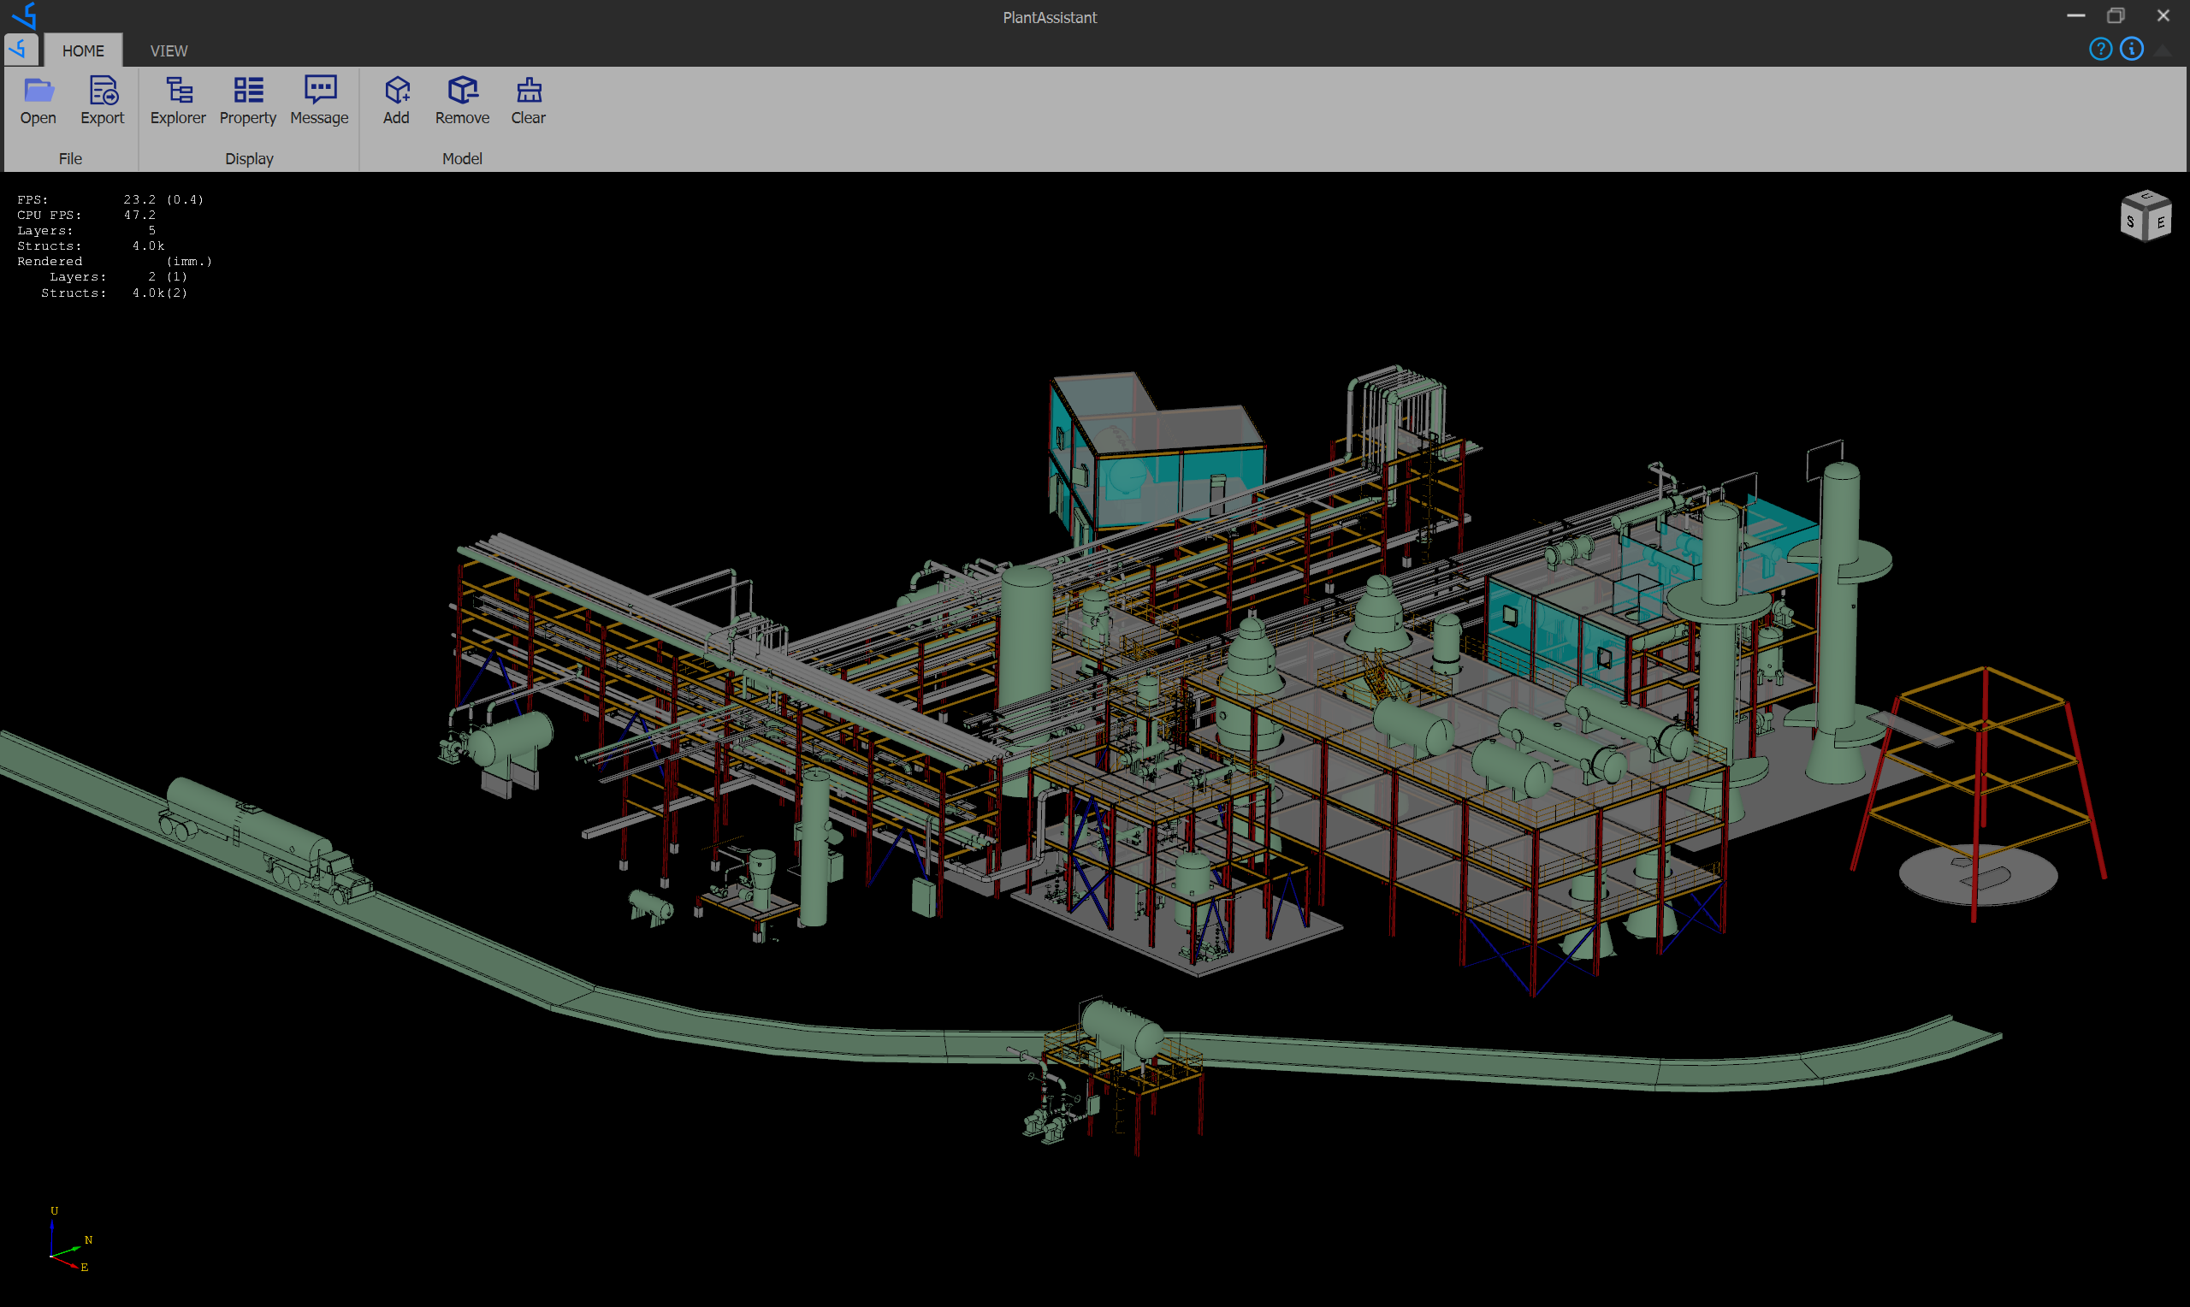Click the S face of the view cube

2130,222
